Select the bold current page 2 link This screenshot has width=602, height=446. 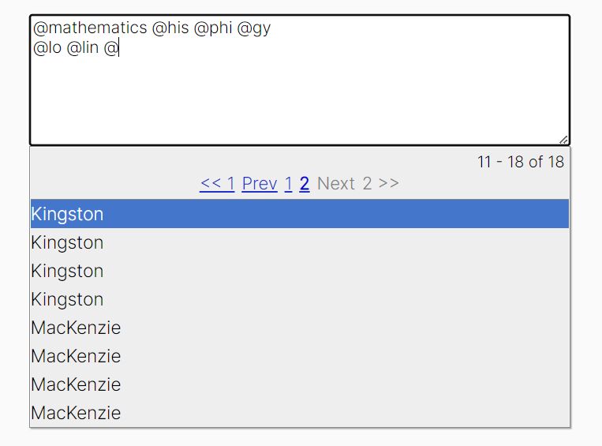pyautogui.click(x=305, y=184)
